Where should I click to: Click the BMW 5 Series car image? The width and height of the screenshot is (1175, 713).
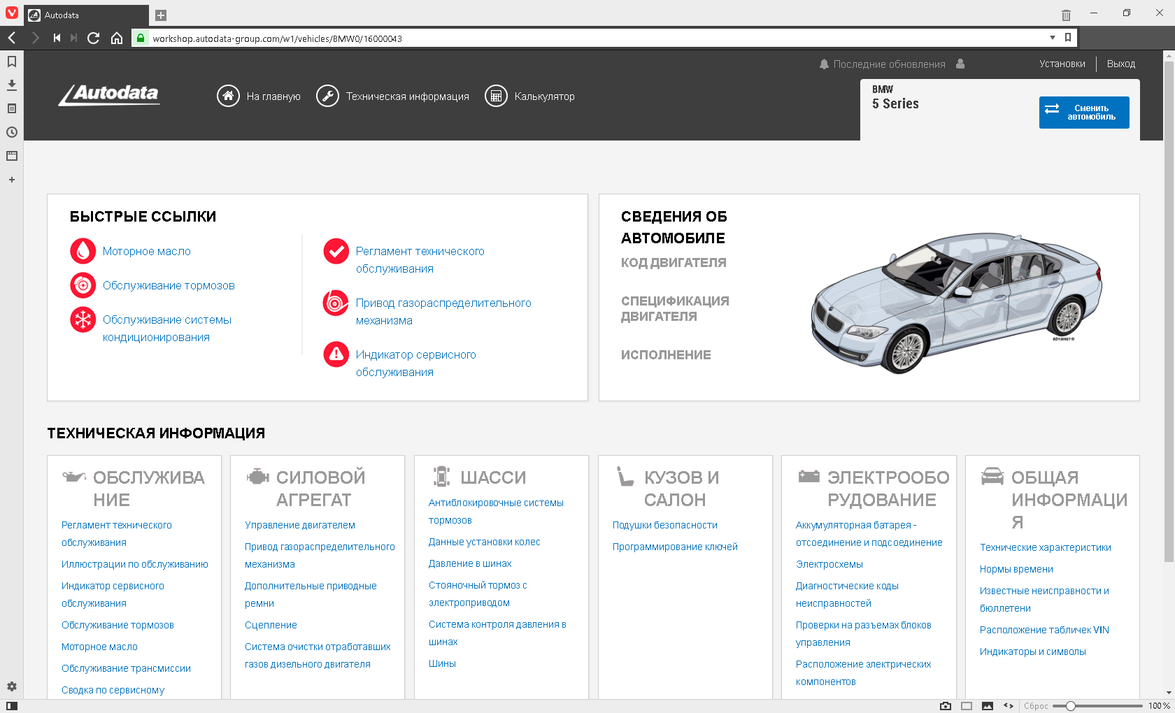tap(956, 303)
